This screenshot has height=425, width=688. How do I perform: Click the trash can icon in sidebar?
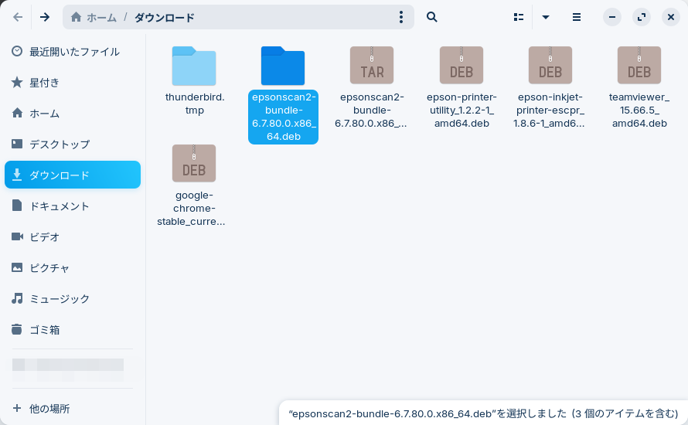click(17, 329)
